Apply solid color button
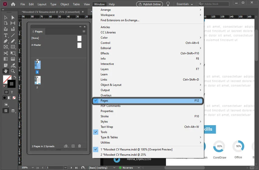Image resolution: width=259 pixels, height=170 pixels. coord(5,98)
